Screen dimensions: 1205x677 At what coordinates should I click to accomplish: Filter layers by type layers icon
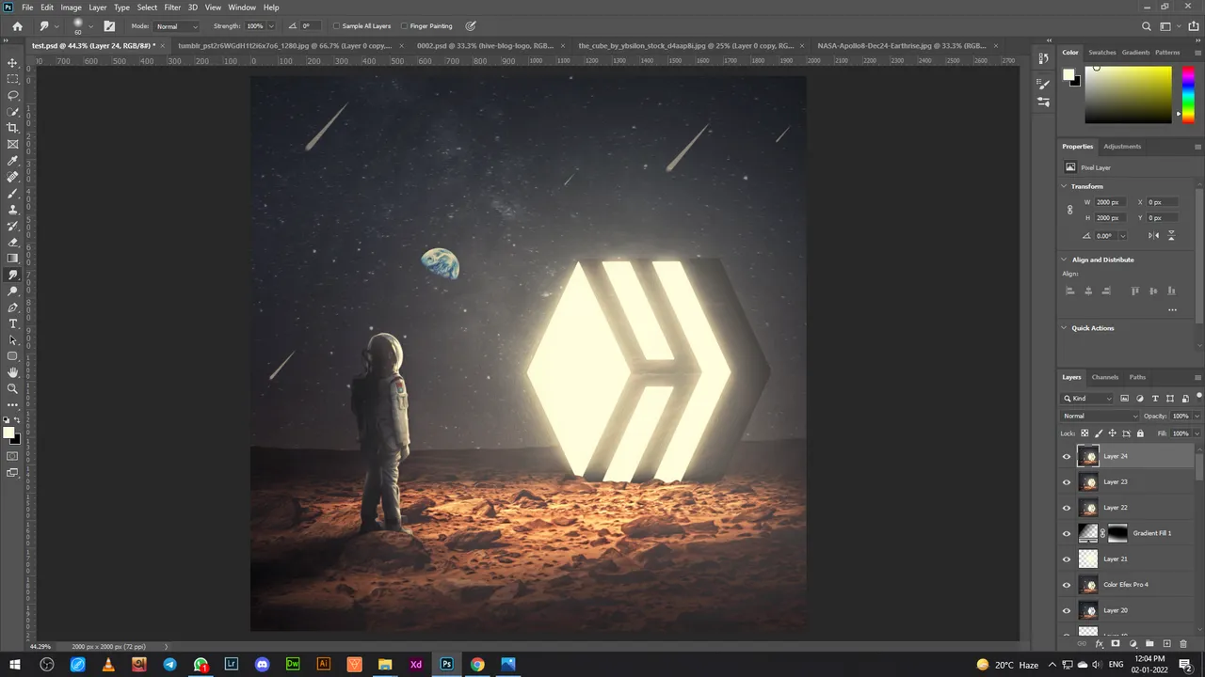(1155, 399)
